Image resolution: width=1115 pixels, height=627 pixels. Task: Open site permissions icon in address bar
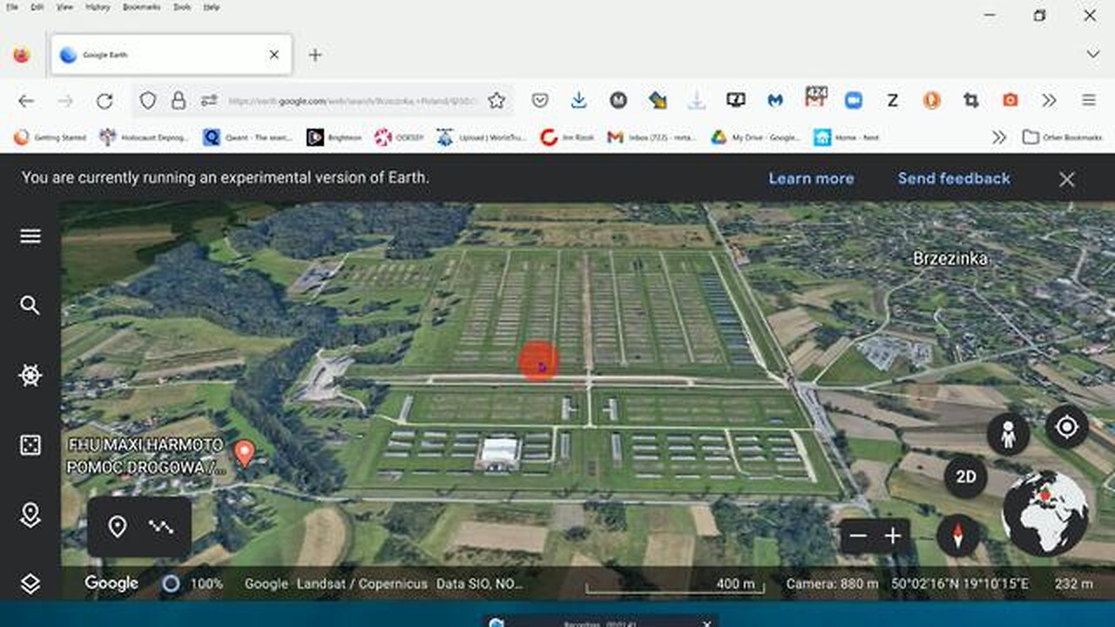coord(209,101)
